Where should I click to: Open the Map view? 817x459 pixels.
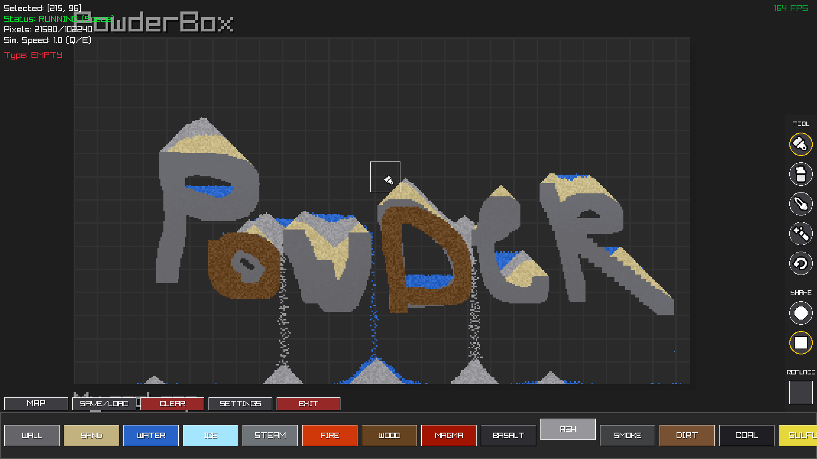[x=36, y=403]
